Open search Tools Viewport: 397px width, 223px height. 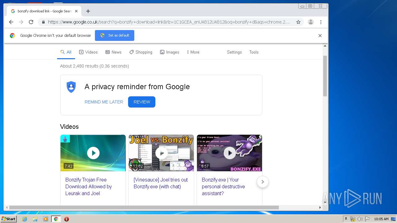tap(254, 52)
